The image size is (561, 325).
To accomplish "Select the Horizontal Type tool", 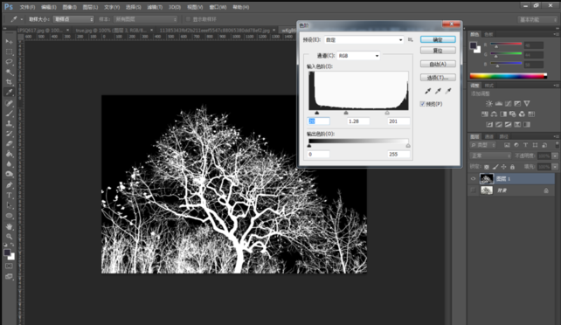I will (10, 195).
